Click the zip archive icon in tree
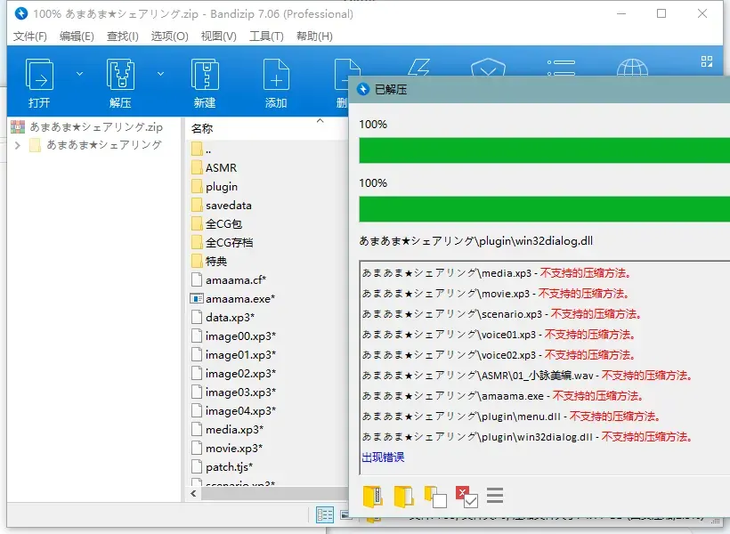Image resolution: width=730 pixels, height=534 pixels. click(x=18, y=126)
